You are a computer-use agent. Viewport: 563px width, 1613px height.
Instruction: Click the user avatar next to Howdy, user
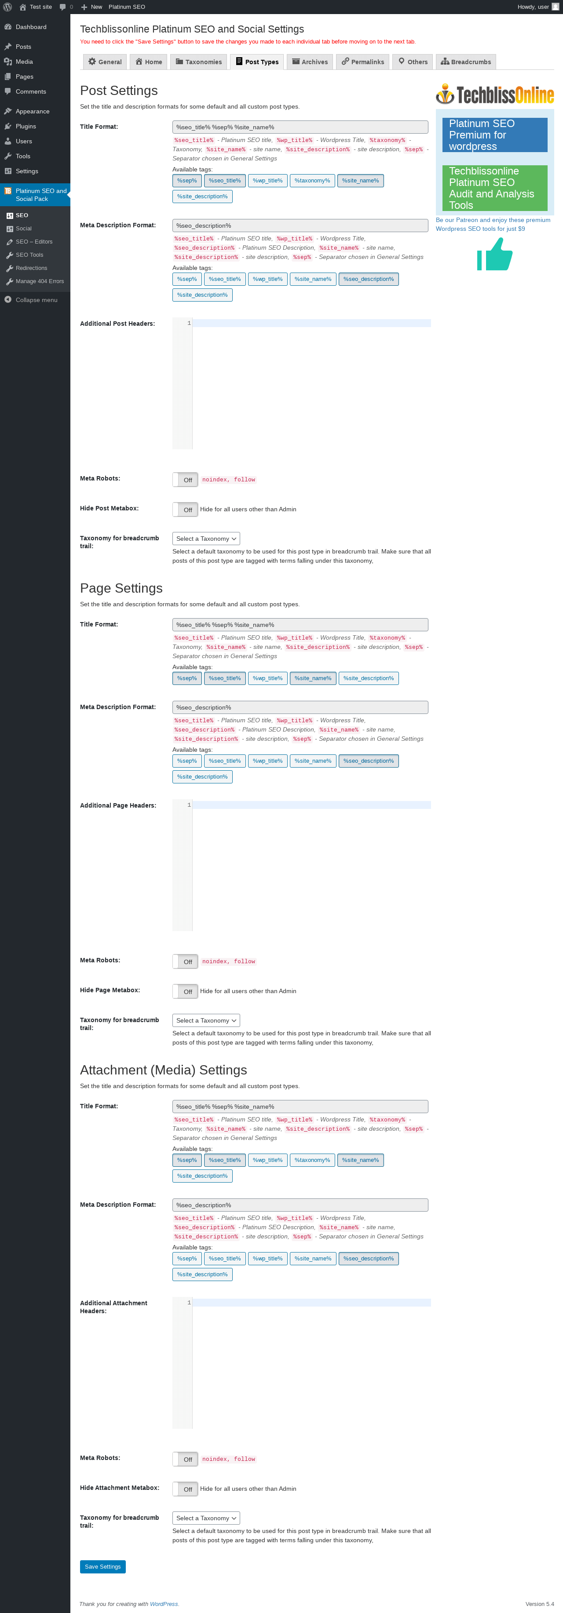pos(555,7)
